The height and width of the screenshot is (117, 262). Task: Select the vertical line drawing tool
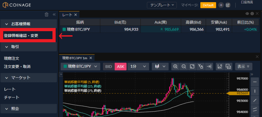pyautogui.click(x=255, y=91)
